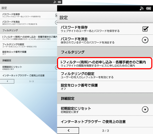Open フィルタリングの設定 in background screen
Viewport: 153px width, 134px height.
[x=29, y=45]
